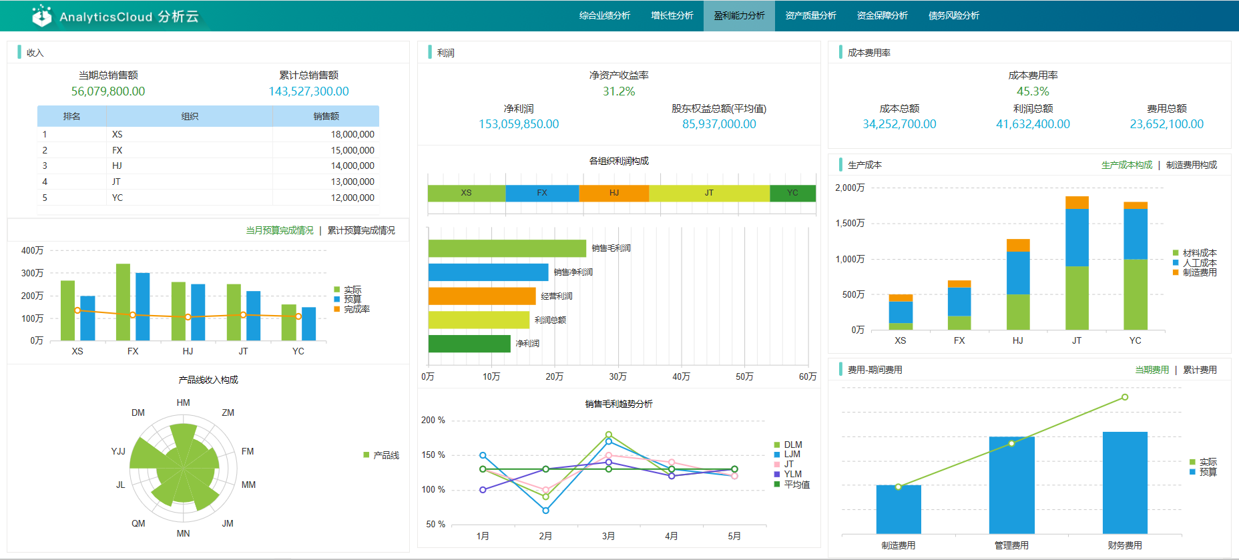The height and width of the screenshot is (560, 1239).
Task: Click the HJ orange segment in profit bar
Action: pyautogui.click(x=614, y=193)
